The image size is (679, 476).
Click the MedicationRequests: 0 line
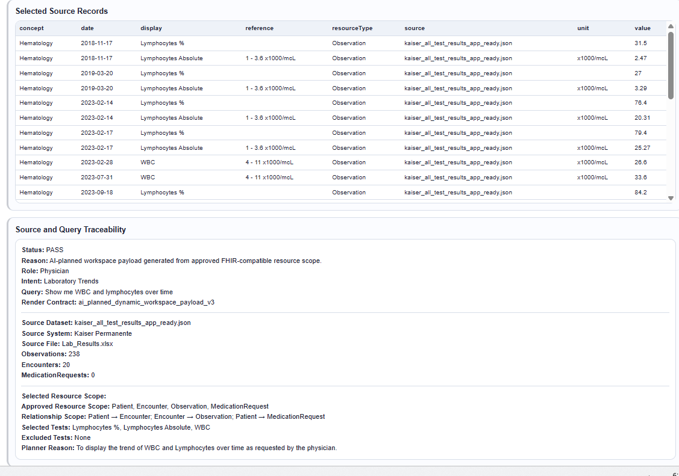point(58,375)
